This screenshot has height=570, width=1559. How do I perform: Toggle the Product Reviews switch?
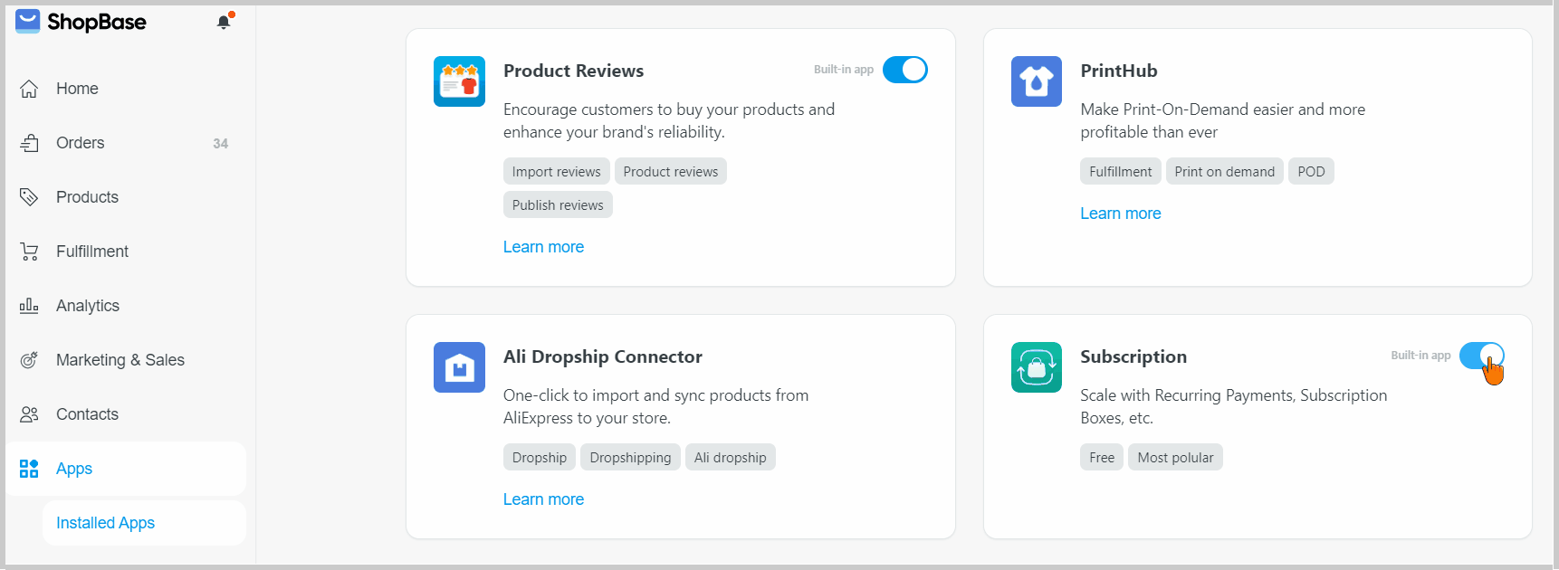pos(905,70)
